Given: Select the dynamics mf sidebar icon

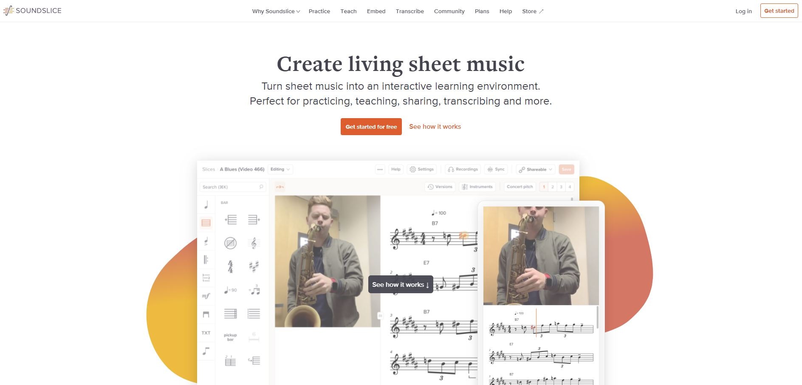Looking at the screenshot, I should coord(206,296).
